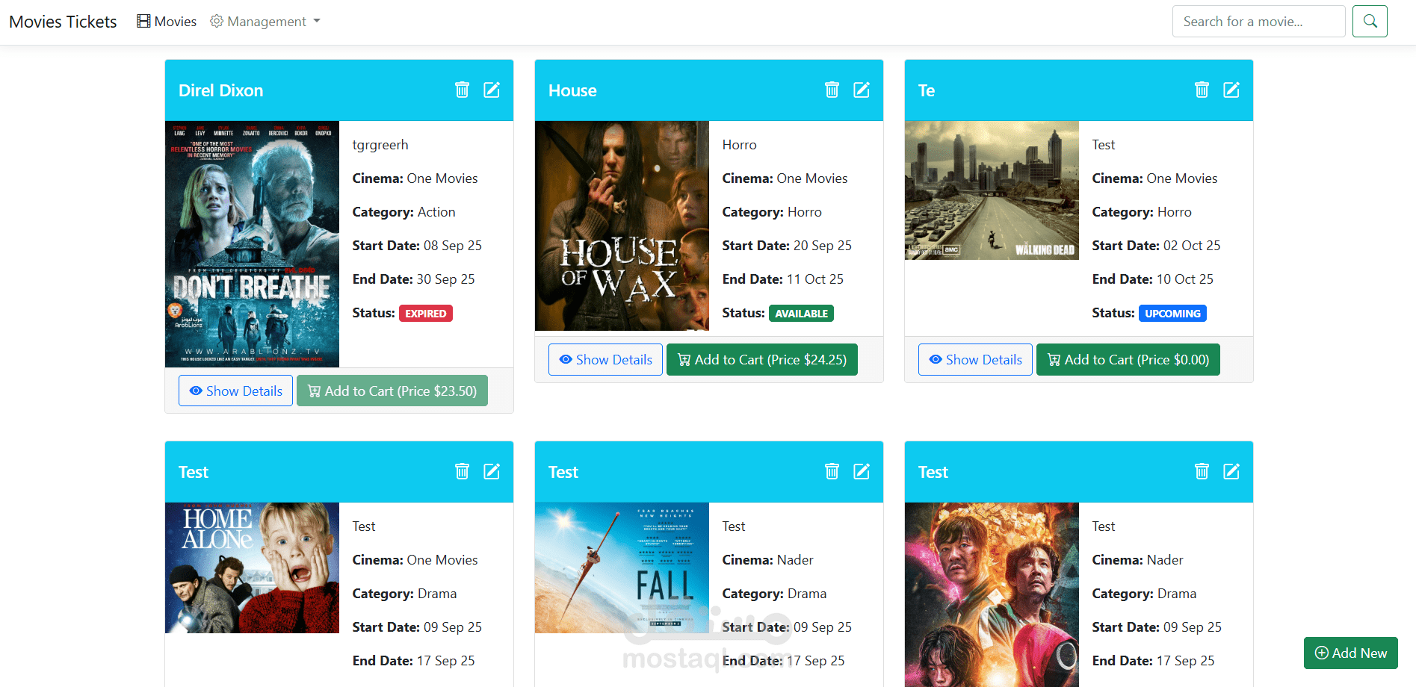Show Details for Direl Dixon
The image size is (1416, 687).
coord(235,391)
